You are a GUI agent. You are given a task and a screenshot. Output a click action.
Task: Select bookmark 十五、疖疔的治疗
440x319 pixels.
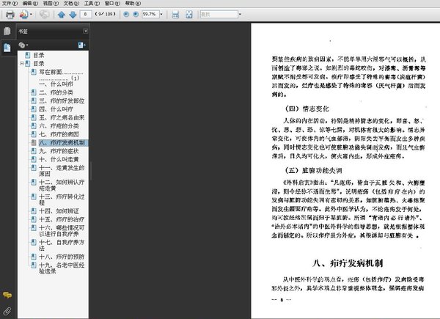(62, 219)
